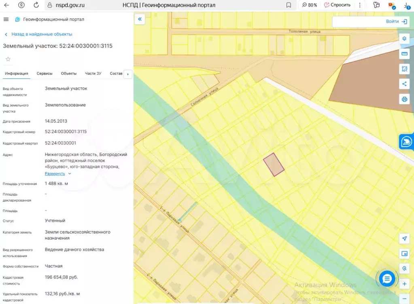The height and width of the screenshot is (304, 414).
Task: Show more tabs with the right arrow
Action: (128, 74)
